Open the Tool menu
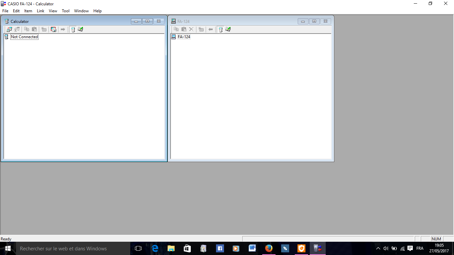 [x=66, y=11]
